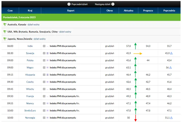This screenshot has height=123, width=182.
Task: Open the Polska country link
Action: 30,60
